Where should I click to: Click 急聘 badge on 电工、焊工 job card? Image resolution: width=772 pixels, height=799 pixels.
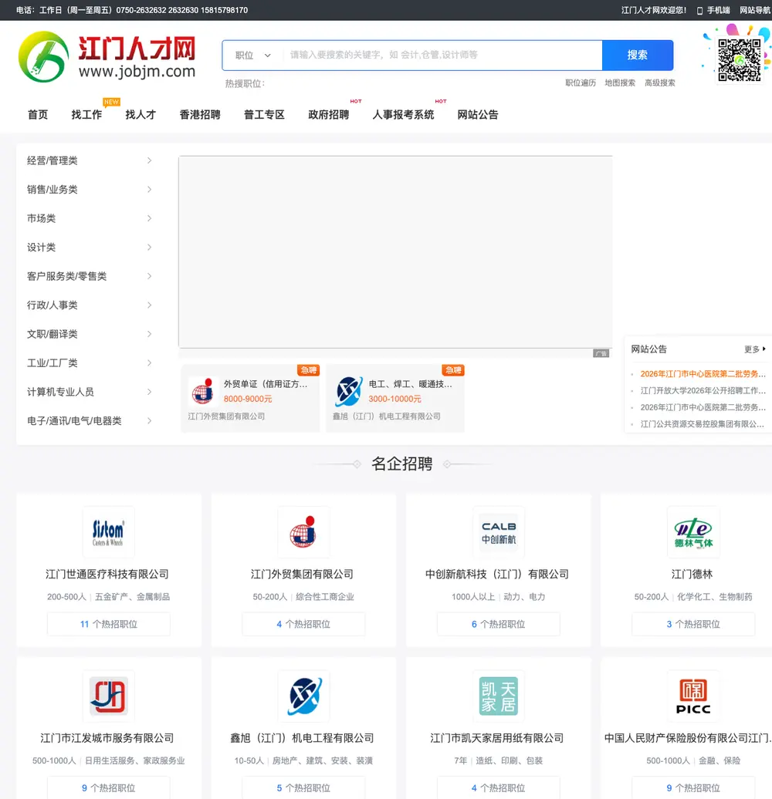tap(453, 370)
